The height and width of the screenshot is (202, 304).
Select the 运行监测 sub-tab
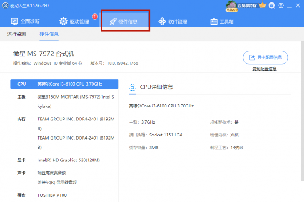click(x=17, y=34)
